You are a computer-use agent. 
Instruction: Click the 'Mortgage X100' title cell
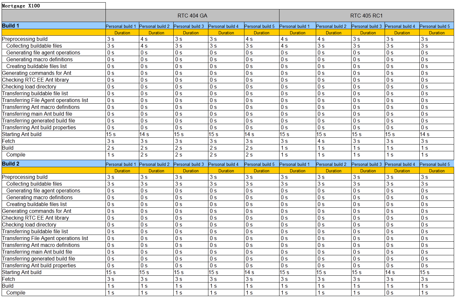54,6
